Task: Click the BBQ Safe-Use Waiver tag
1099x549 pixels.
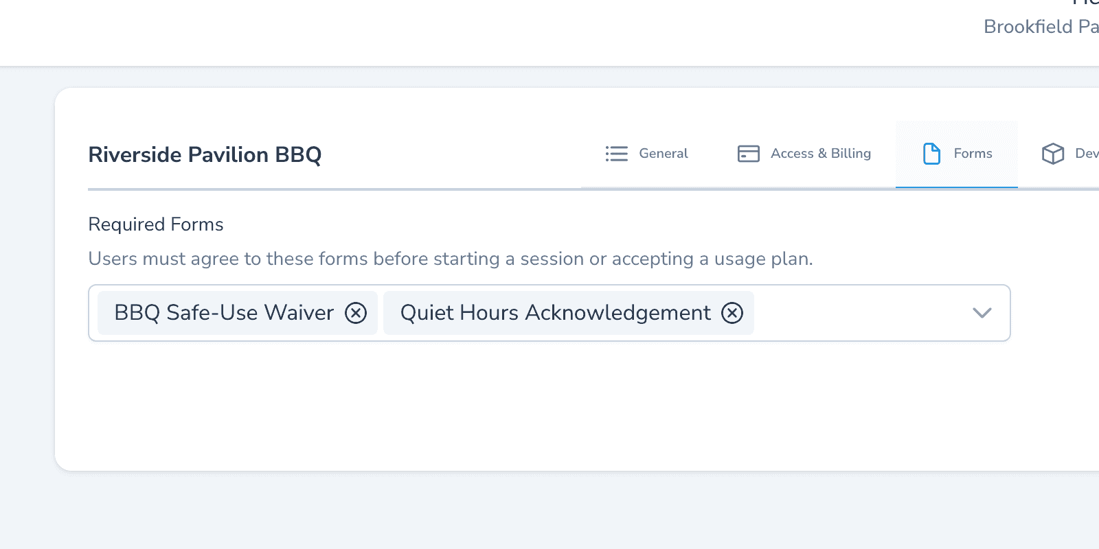Action: pyautogui.click(x=224, y=313)
